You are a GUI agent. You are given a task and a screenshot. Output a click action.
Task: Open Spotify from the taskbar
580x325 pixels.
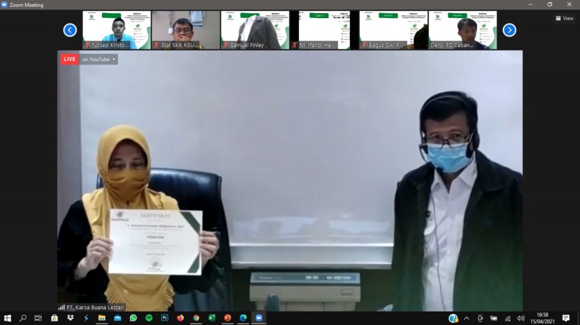pos(149,318)
